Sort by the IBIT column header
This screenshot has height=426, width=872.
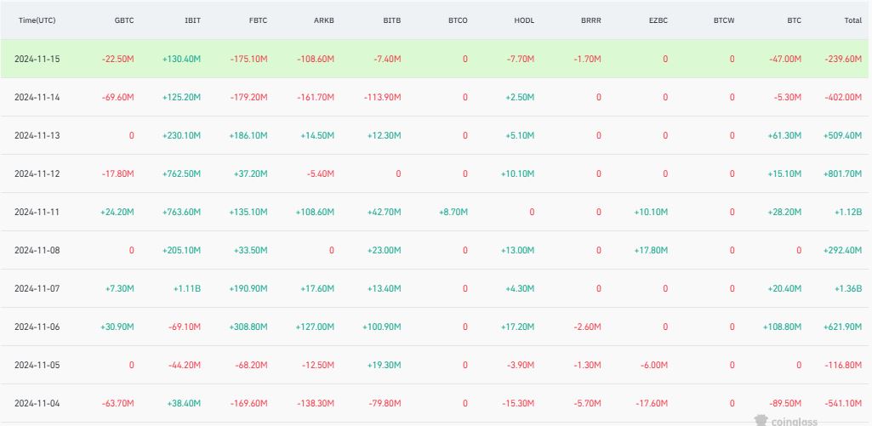pos(191,20)
